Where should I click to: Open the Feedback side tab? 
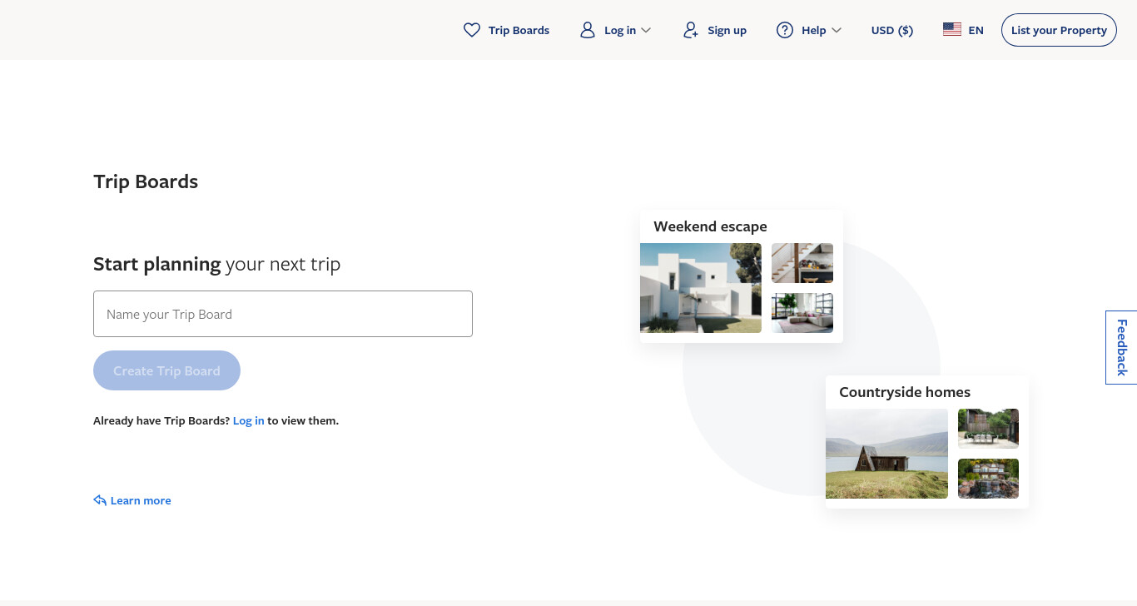click(1121, 347)
